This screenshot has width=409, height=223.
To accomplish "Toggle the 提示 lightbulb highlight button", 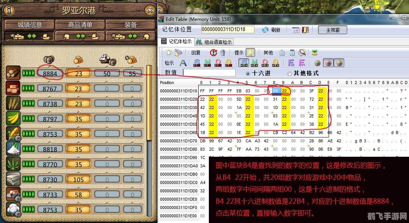I will click(x=250, y=52).
